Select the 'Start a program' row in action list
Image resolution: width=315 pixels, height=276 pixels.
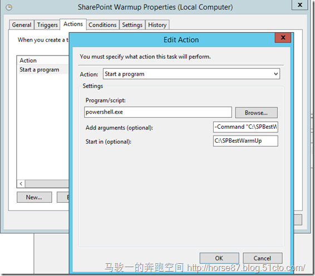(x=44, y=69)
